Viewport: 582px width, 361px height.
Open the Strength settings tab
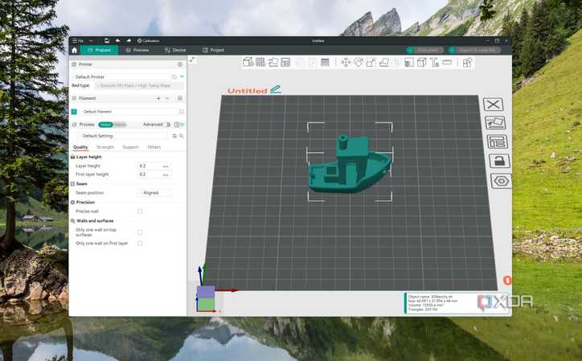click(x=105, y=147)
